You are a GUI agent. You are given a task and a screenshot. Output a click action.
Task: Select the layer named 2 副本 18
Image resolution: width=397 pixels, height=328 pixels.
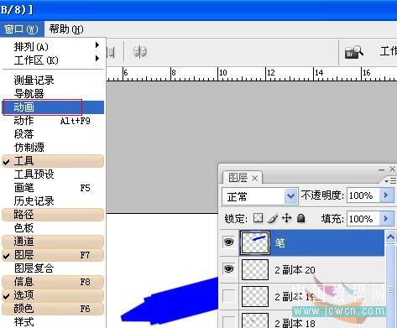coord(295,323)
